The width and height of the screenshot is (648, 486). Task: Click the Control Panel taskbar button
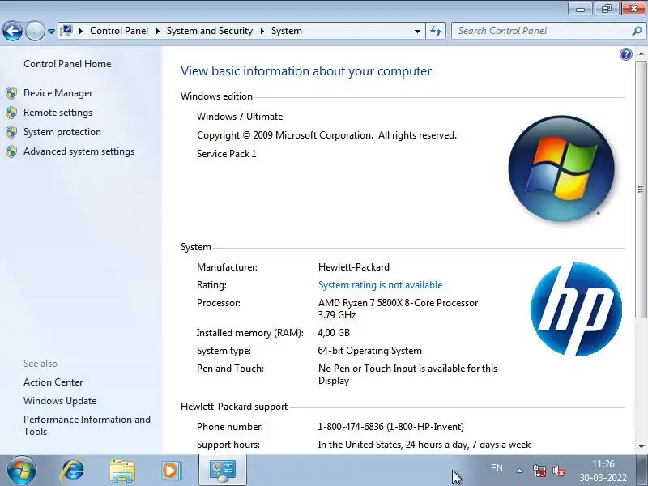point(223,470)
